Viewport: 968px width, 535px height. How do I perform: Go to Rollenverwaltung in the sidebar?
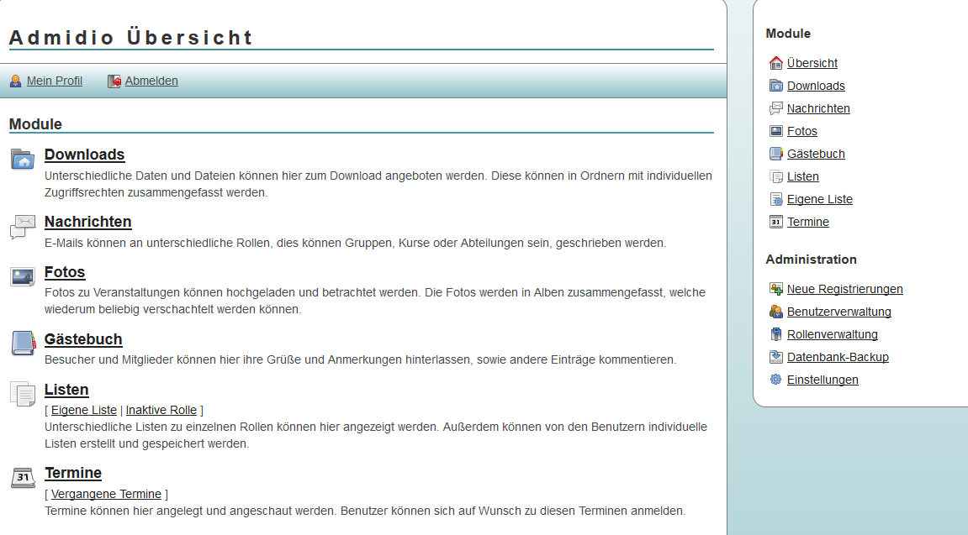pos(832,334)
